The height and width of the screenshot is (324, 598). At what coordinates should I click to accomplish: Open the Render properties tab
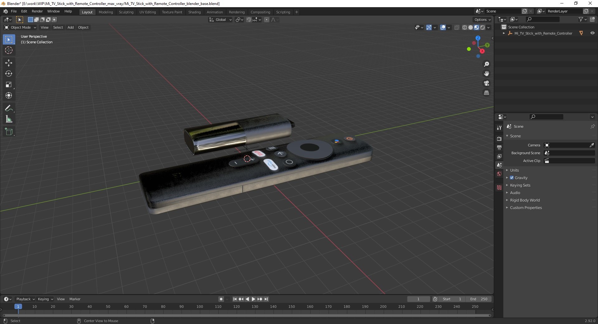tap(499, 139)
